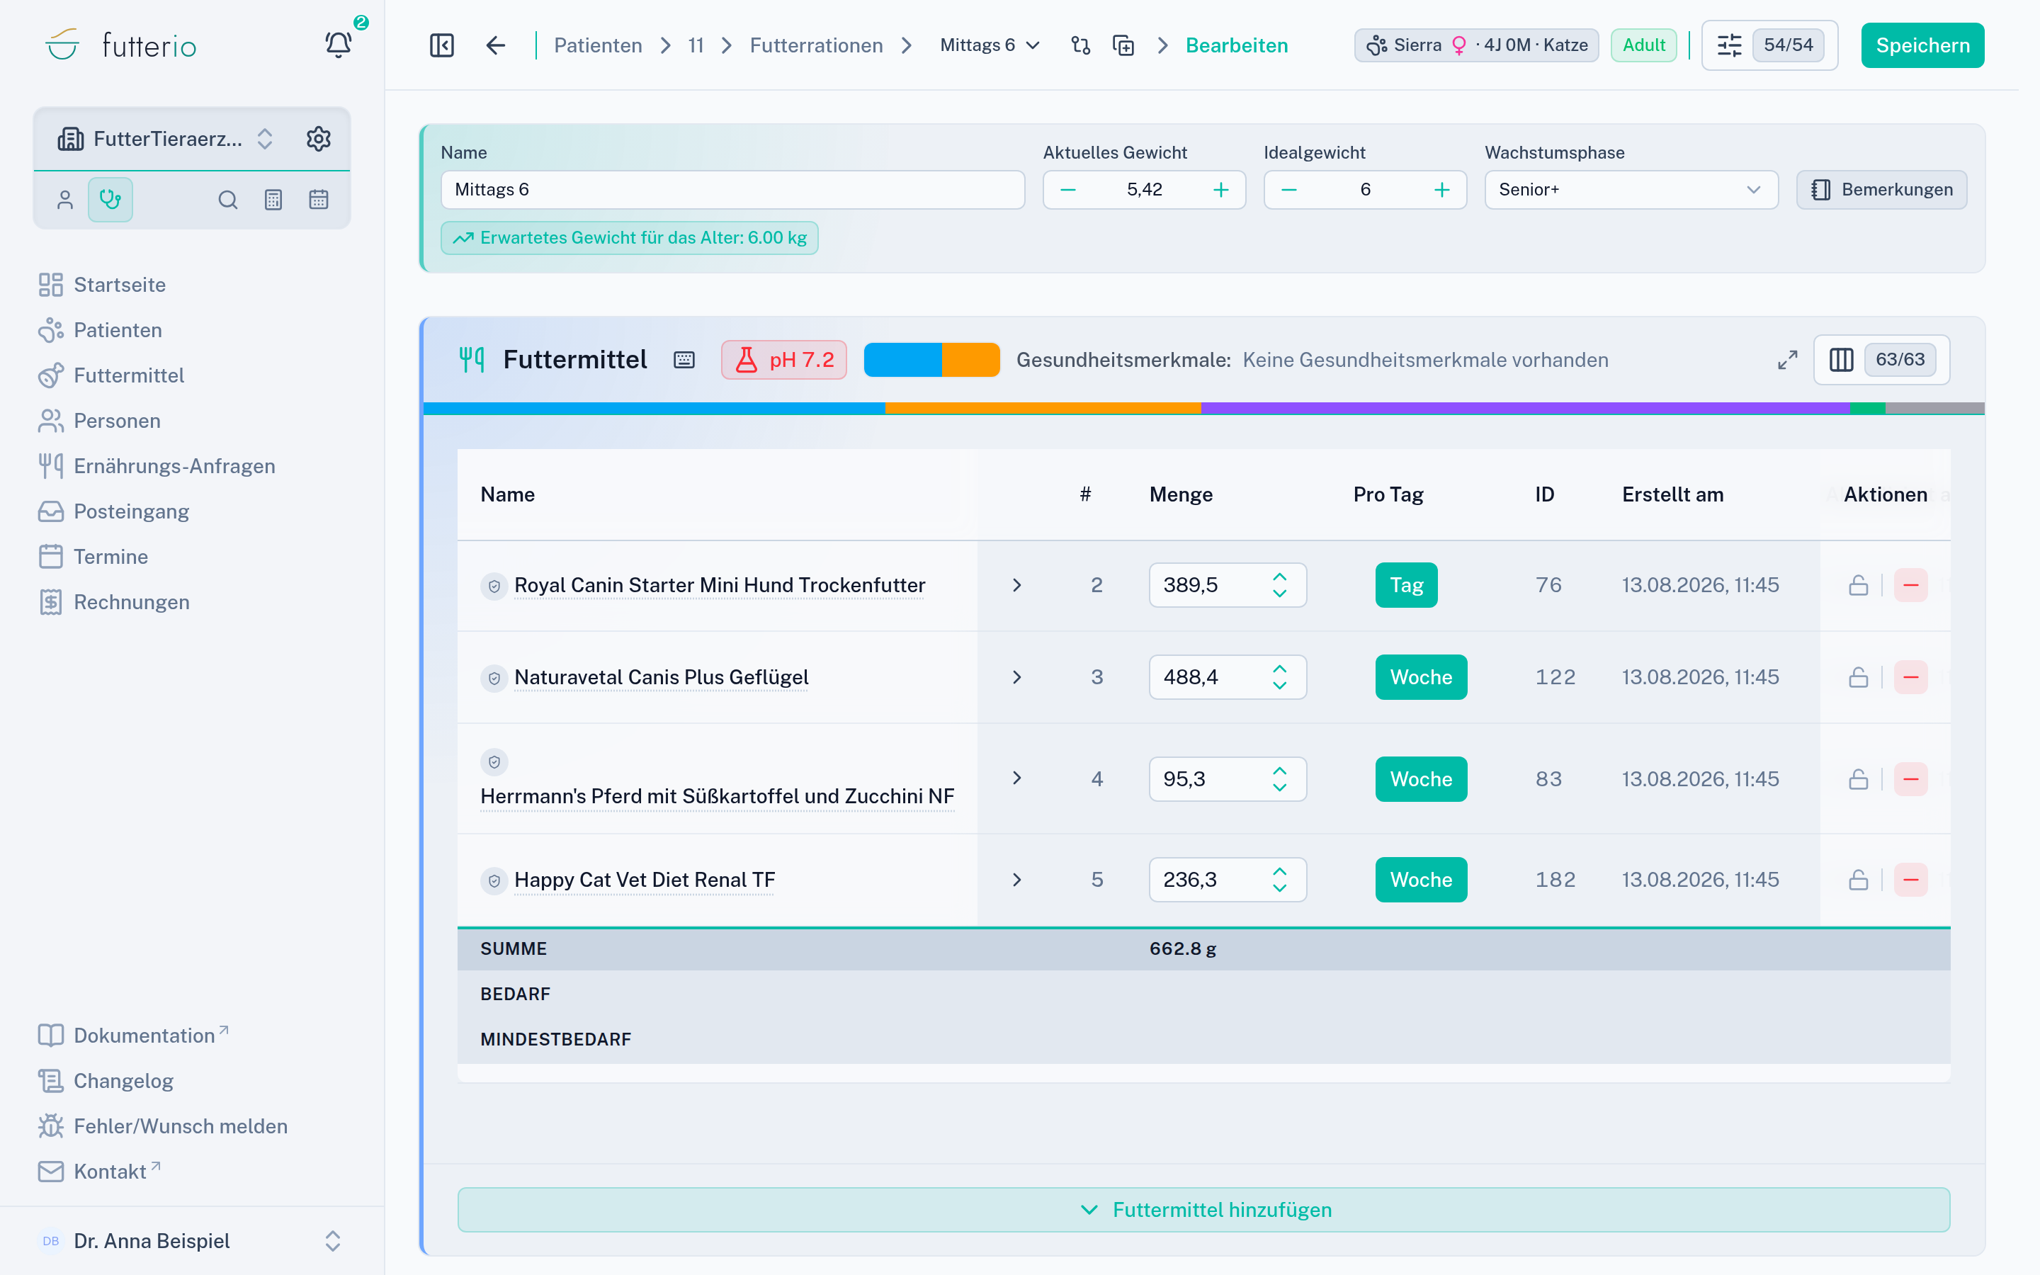Click shield icon beside Naturavetal Canis Plus
Screen dimensions: 2040x1275
pos(494,678)
